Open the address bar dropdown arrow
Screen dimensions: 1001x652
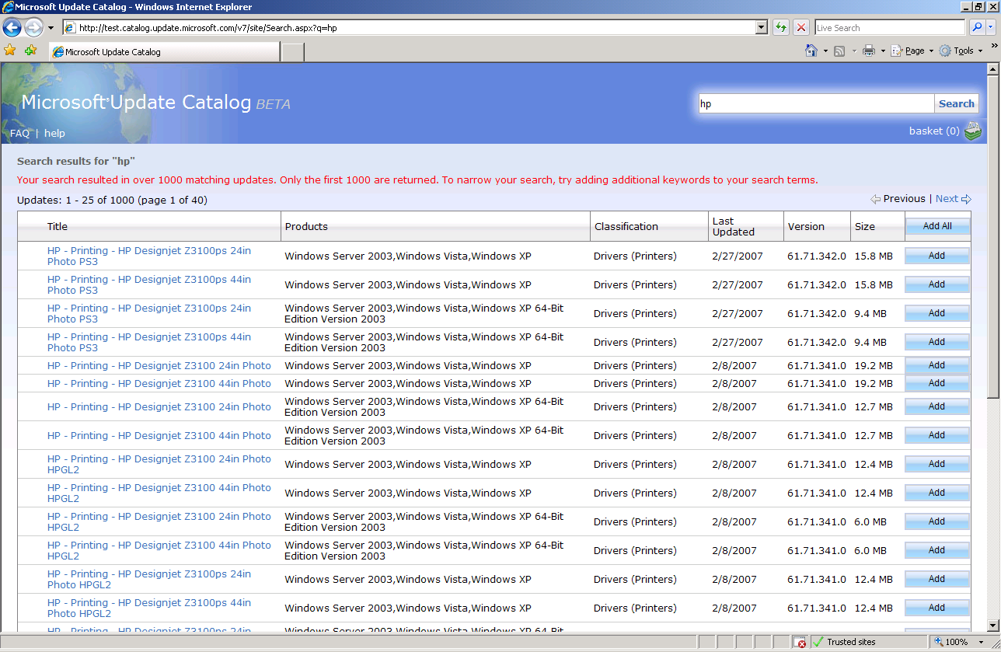762,28
